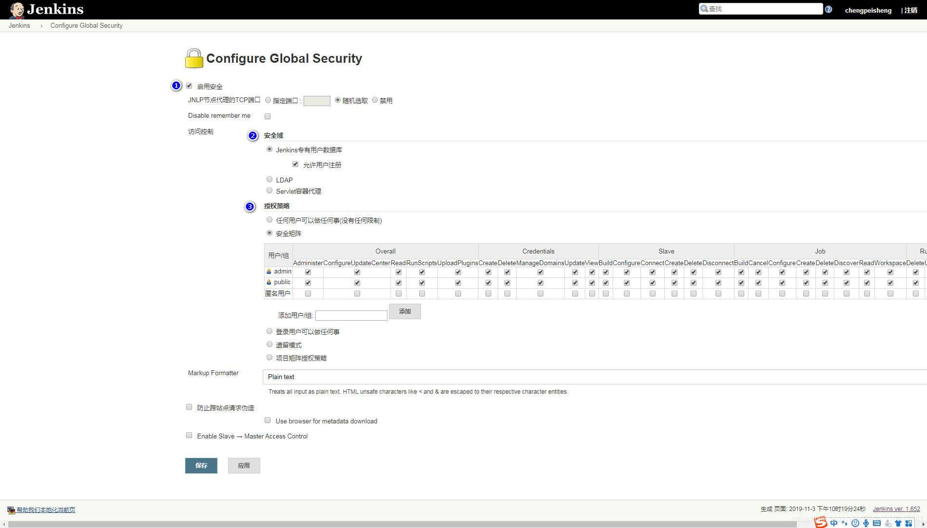Click the 保存 save button
This screenshot has height=528, width=927.
coord(201,466)
